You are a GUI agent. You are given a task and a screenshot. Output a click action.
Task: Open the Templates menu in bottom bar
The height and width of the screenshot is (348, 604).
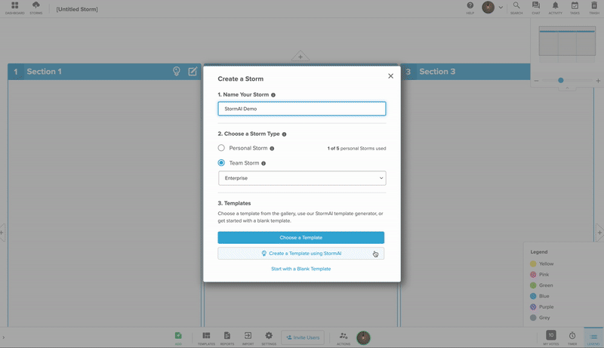[206, 337]
